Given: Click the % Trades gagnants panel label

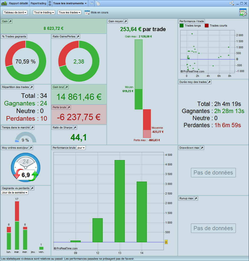Looking at the screenshot, I should click(x=14, y=36).
